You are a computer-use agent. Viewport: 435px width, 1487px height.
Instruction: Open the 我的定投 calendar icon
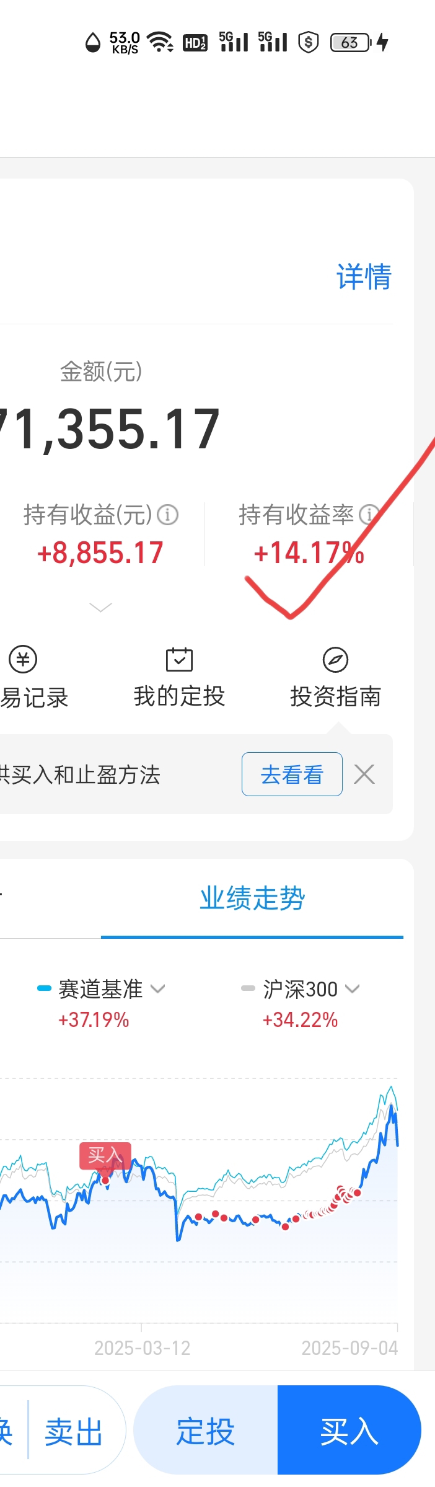click(179, 659)
